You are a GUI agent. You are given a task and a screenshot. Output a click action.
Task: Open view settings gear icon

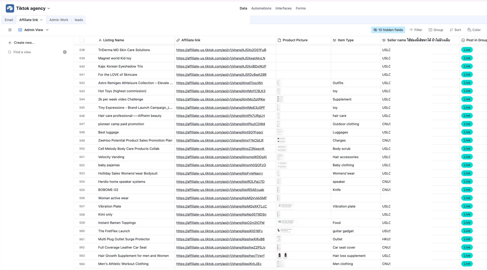(65, 52)
